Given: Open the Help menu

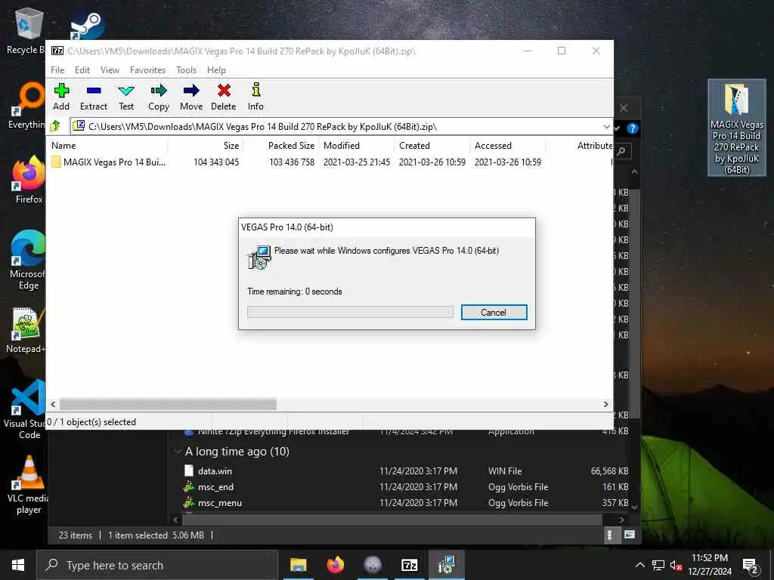Looking at the screenshot, I should 216,70.
